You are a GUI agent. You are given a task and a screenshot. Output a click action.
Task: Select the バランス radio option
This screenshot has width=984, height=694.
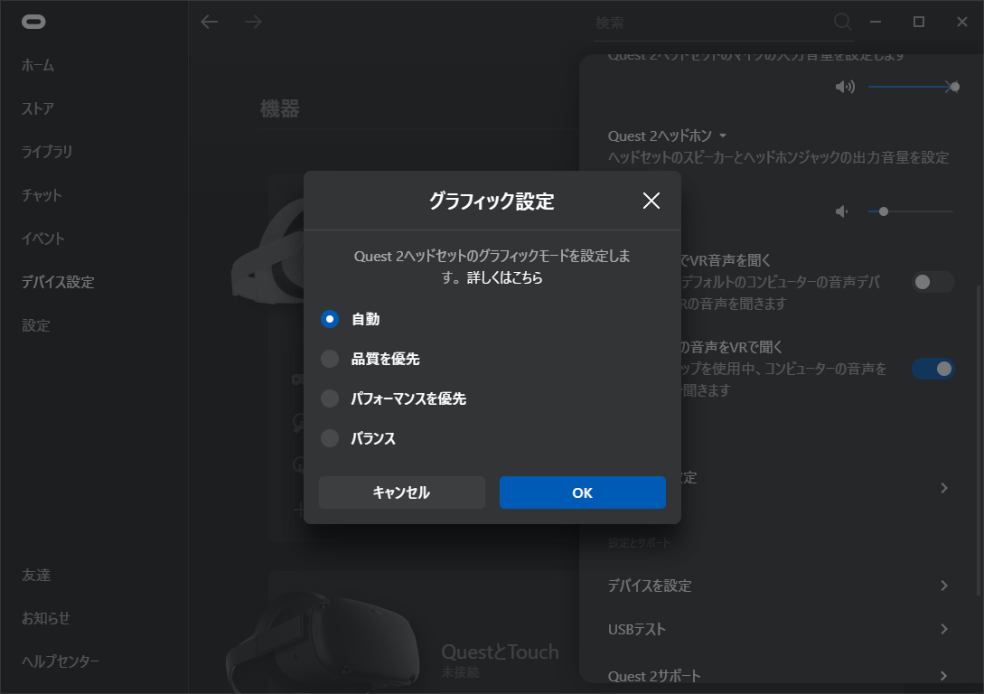click(x=330, y=438)
